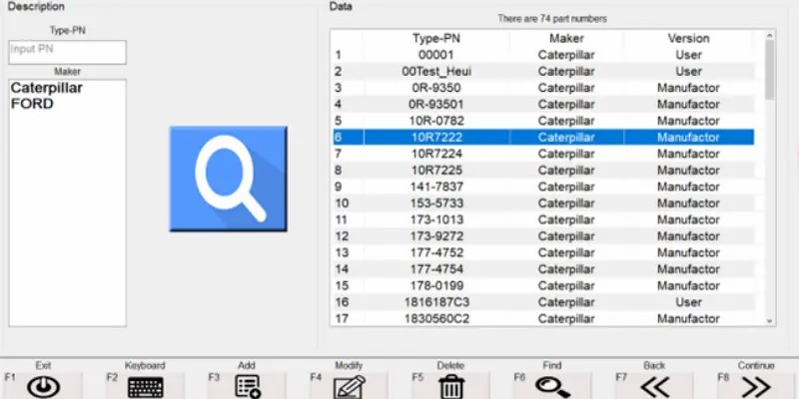Select part number 0R-93501
The image size is (799, 399).
point(543,105)
